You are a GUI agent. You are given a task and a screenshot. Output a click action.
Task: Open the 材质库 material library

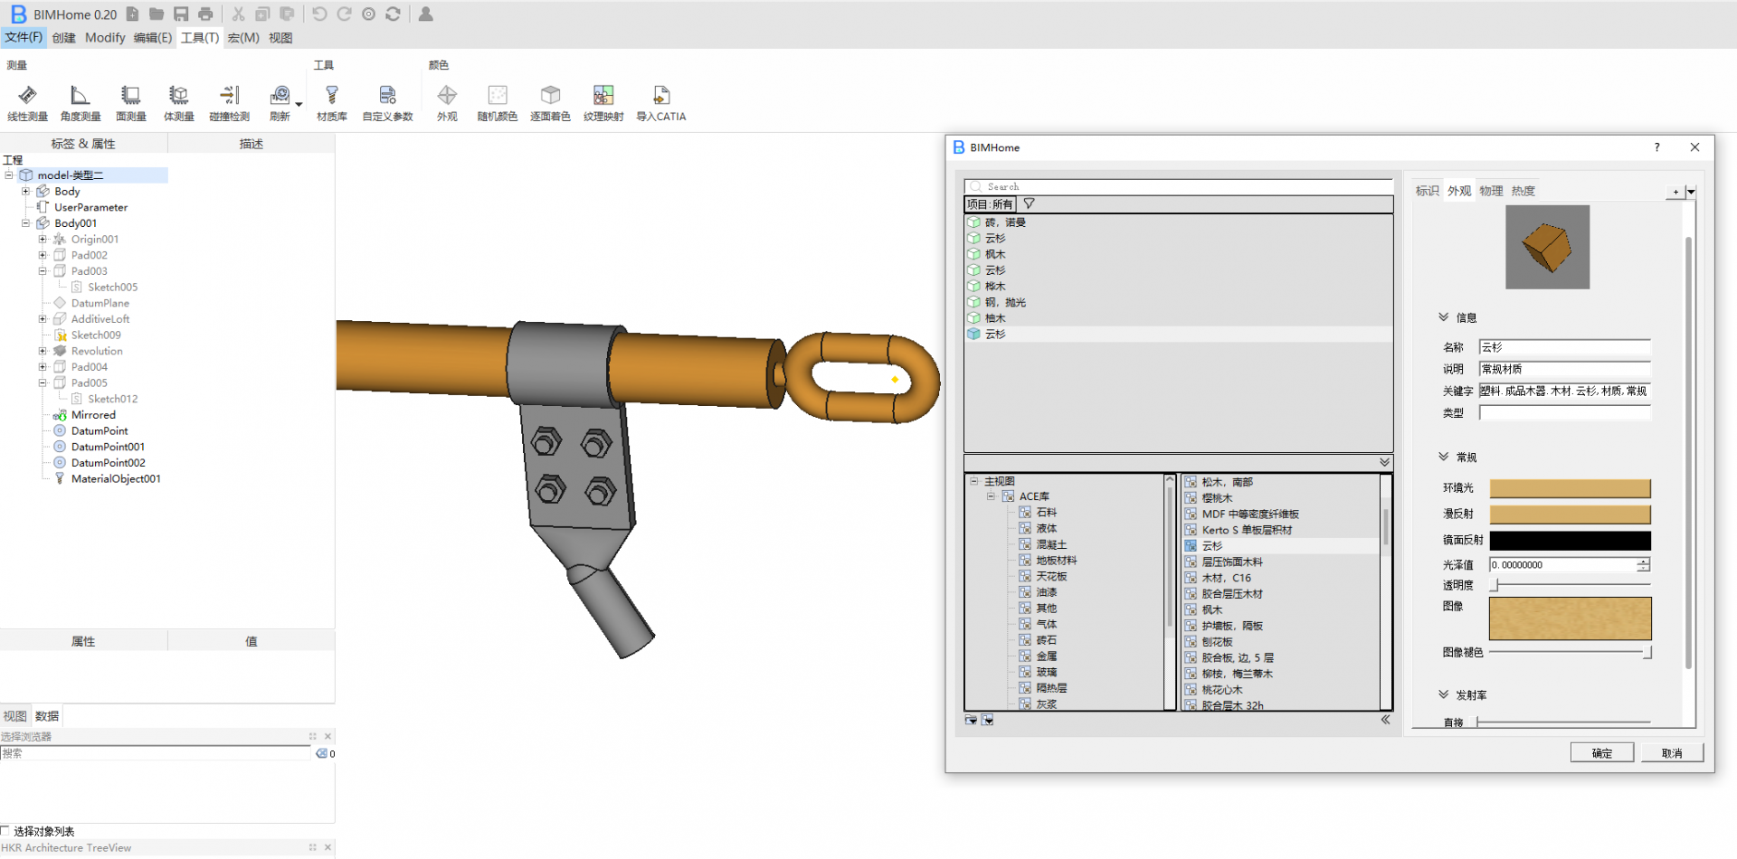(332, 102)
